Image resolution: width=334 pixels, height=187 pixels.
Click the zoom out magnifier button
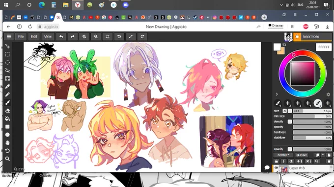(96, 37)
